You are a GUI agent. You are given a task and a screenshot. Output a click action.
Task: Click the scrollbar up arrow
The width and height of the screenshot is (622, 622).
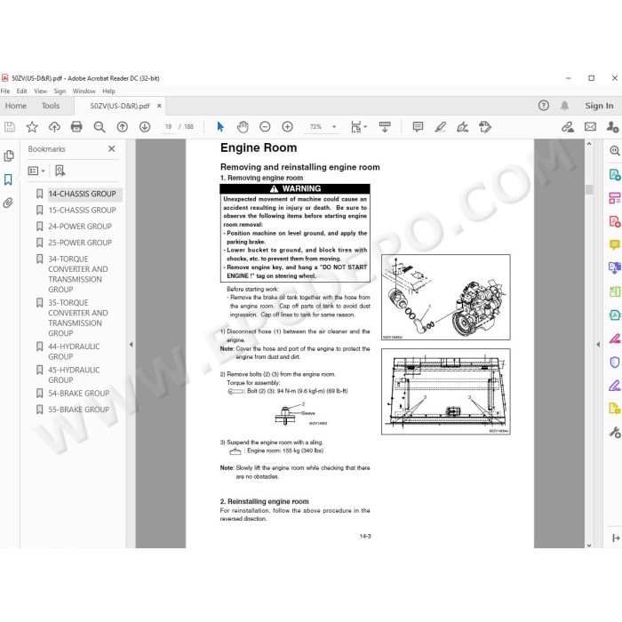coord(589,144)
